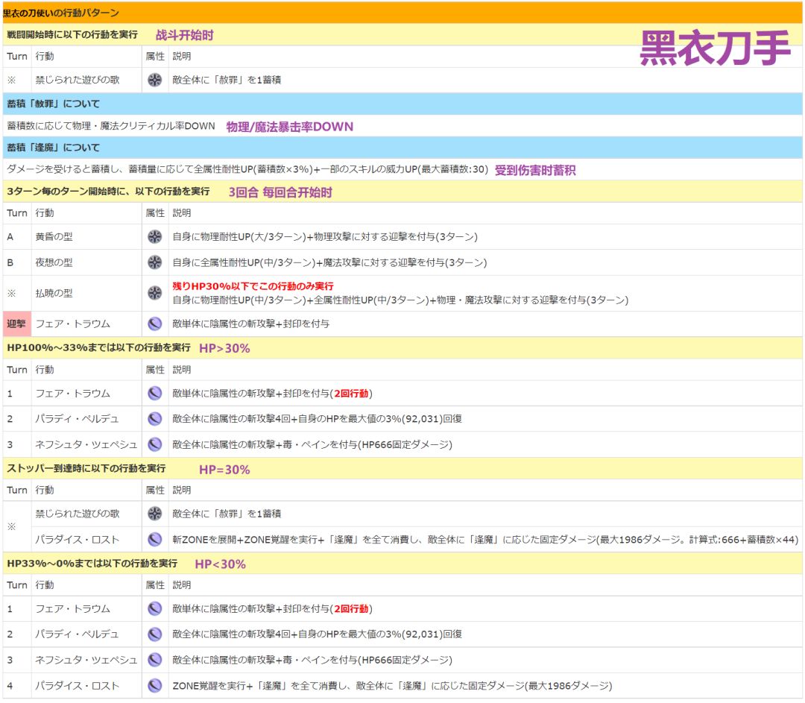Click the icon in the turn 4 パラダイス・ロスト row
Image resolution: width=805 pixels, height=703 pixels.
coord(154,686)
